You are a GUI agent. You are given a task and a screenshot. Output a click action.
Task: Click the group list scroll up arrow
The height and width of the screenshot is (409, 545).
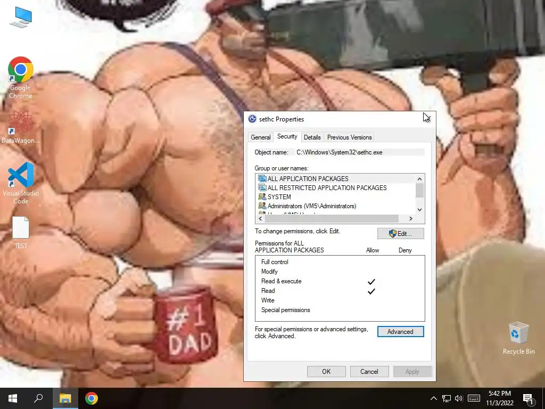point(419,179)
